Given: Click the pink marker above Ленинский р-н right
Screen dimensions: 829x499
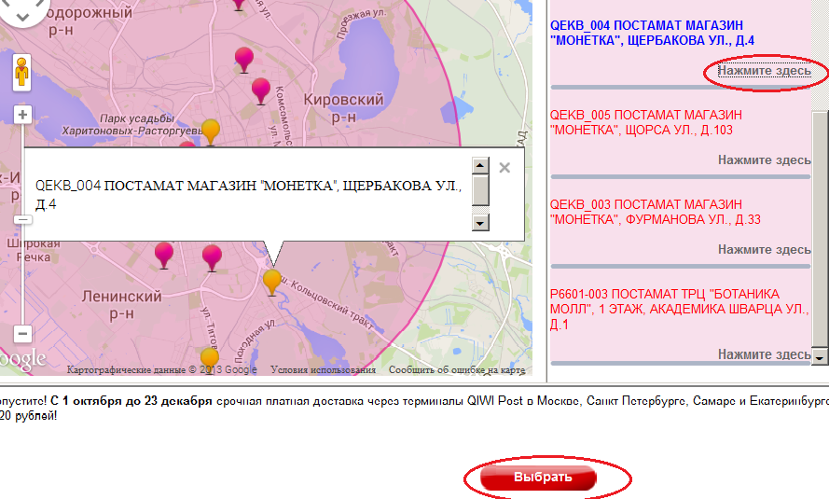Looking at the screenshot, I should 212,256.
